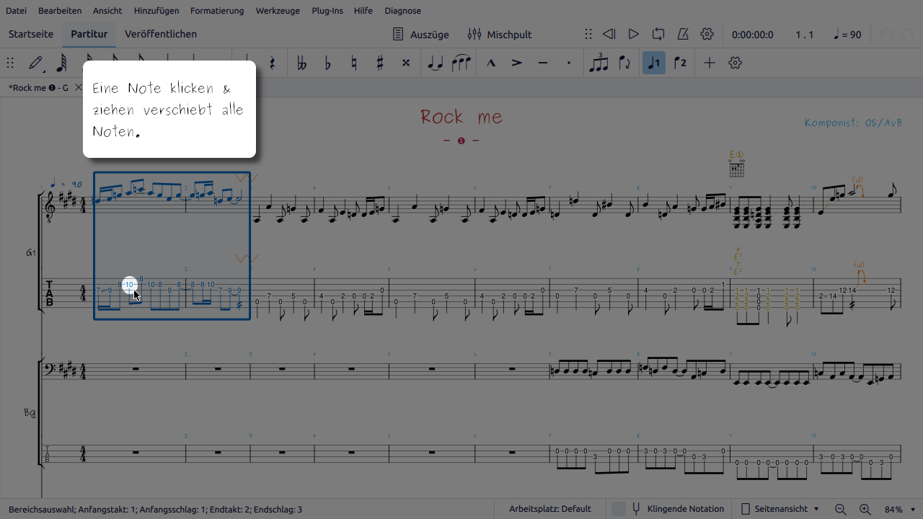Apply the staccato articulation
Image resolution: width=923 pixels, height=519 pixels.
[569, 63]
